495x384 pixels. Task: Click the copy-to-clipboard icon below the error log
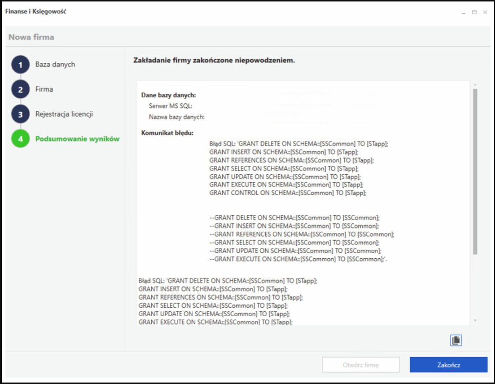(455, 340)
